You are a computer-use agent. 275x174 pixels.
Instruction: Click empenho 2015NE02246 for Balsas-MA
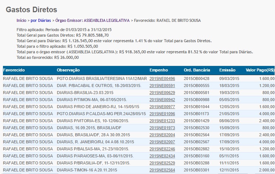click(x=162, y=149)
